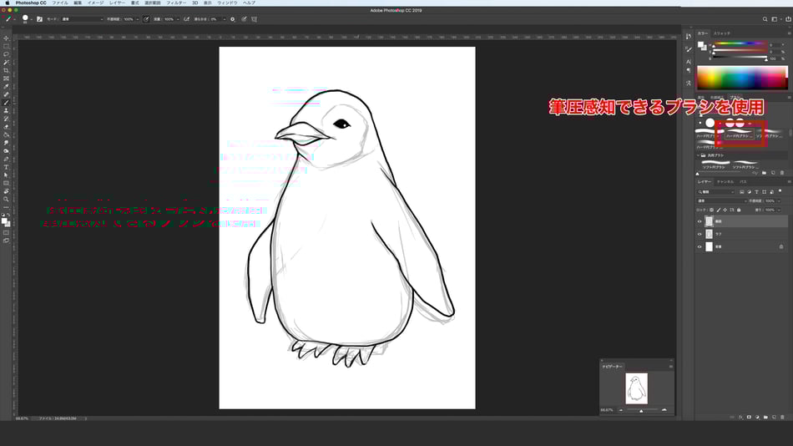Screen dimensions: 793x446
Task: Select the Zoom tool
Action: coord(6,199)
